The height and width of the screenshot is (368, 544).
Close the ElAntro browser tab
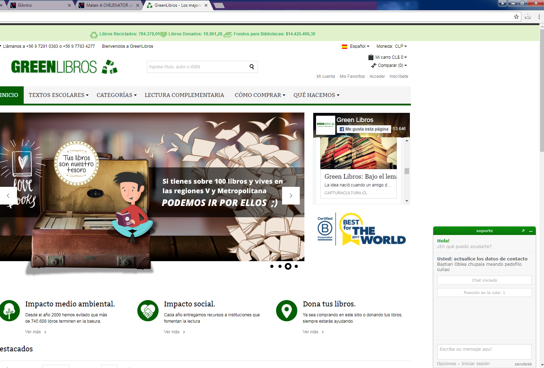(x=69, y=5)
